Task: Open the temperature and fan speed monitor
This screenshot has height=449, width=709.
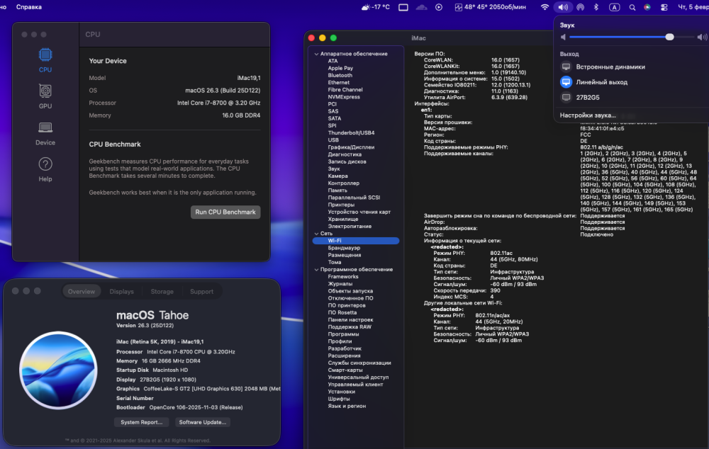Action: [x=490, y=7]
